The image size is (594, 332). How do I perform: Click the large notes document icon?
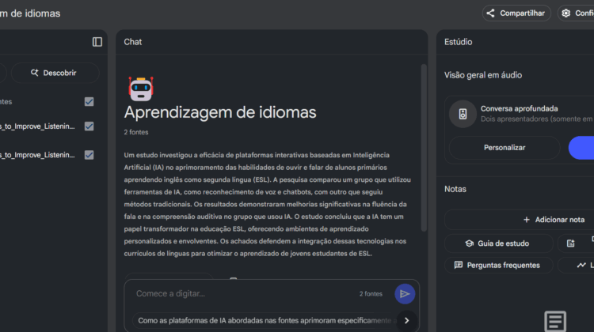(x=555, y=321)
